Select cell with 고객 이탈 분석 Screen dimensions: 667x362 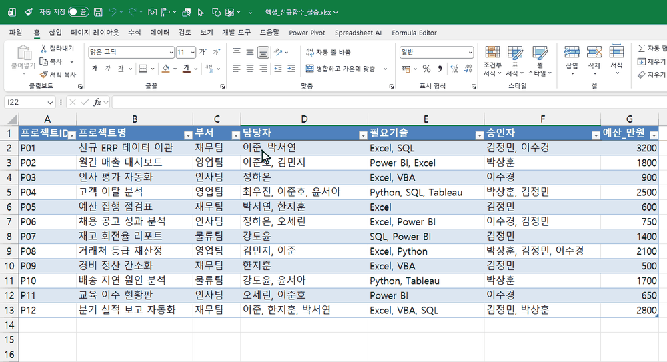click(135, 192)
